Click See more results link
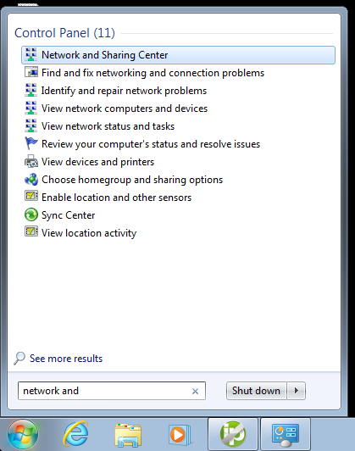Image resolution: width=355 pixels, height=451 pixels. pyautogui.click(x=66, y=359)
